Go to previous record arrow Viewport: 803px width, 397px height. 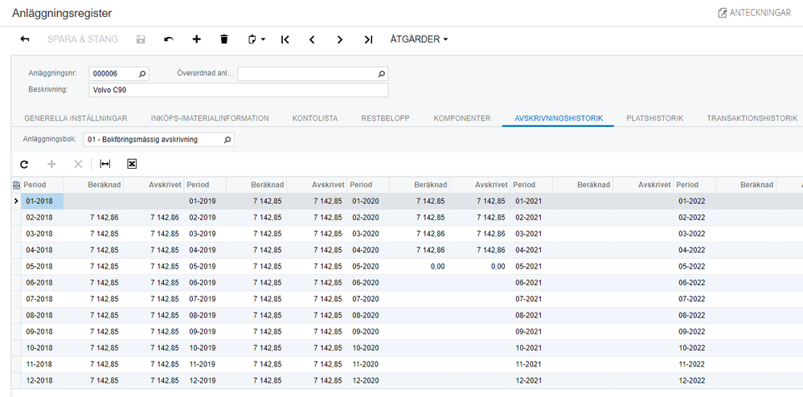coord(312,39)
